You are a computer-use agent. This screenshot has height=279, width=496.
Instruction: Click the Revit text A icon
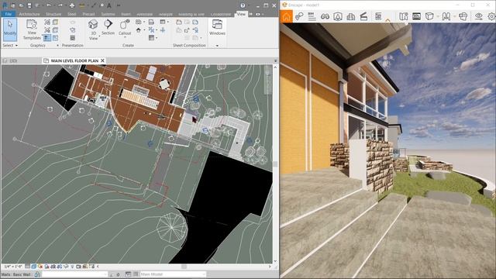(x=108, y=5)
